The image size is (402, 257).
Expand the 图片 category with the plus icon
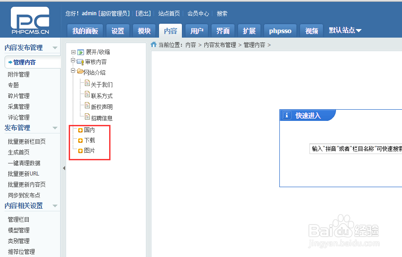[80, 151]
